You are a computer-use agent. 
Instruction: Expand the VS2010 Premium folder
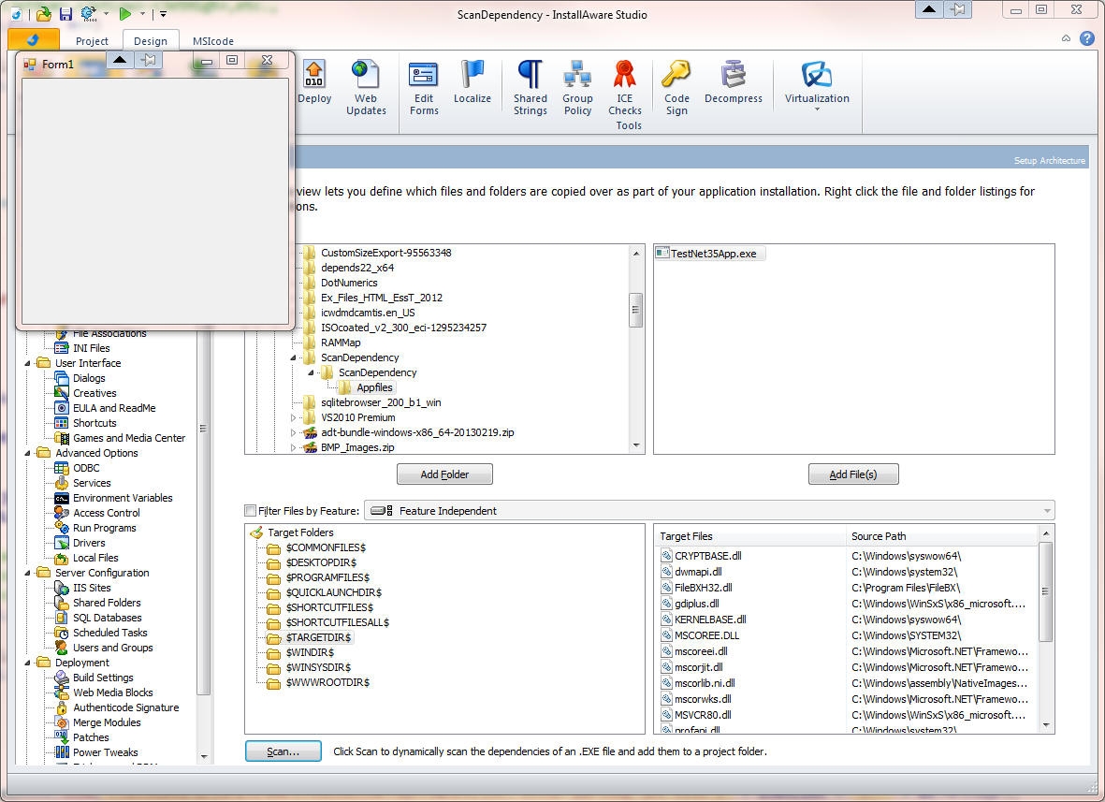click(x=293, y=418)
